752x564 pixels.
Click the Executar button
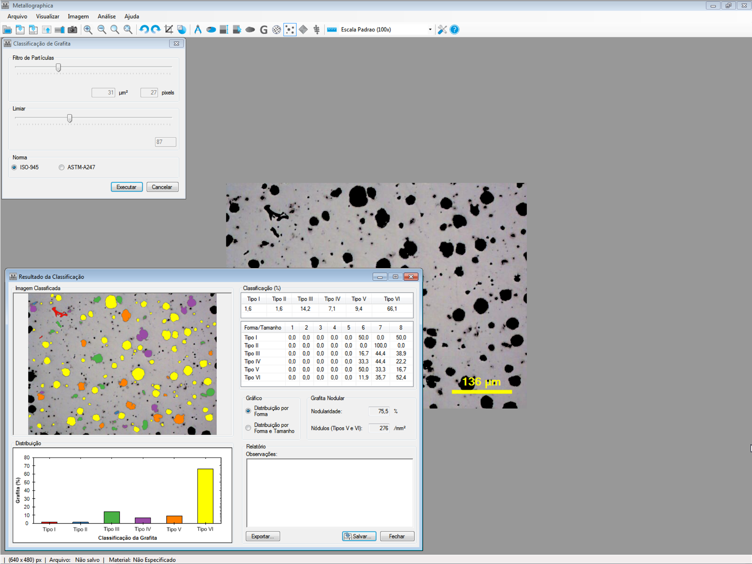tap(127, 187)
